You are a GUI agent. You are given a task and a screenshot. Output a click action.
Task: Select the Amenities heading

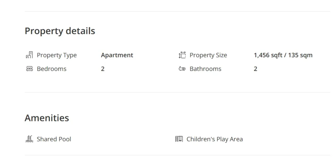point(47,118)
